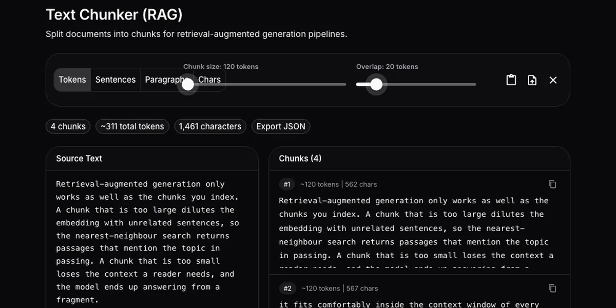Click the '4 chunks' badge
This screenshot has height=308, width=616.
click(x=68, y=126)
